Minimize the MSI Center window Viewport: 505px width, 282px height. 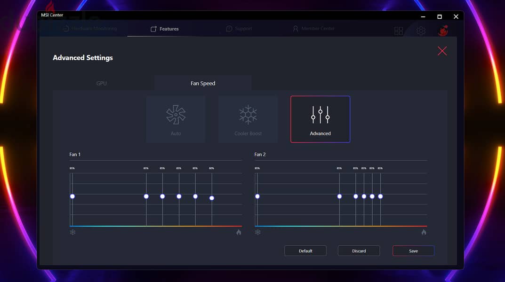tap(423, 17)
